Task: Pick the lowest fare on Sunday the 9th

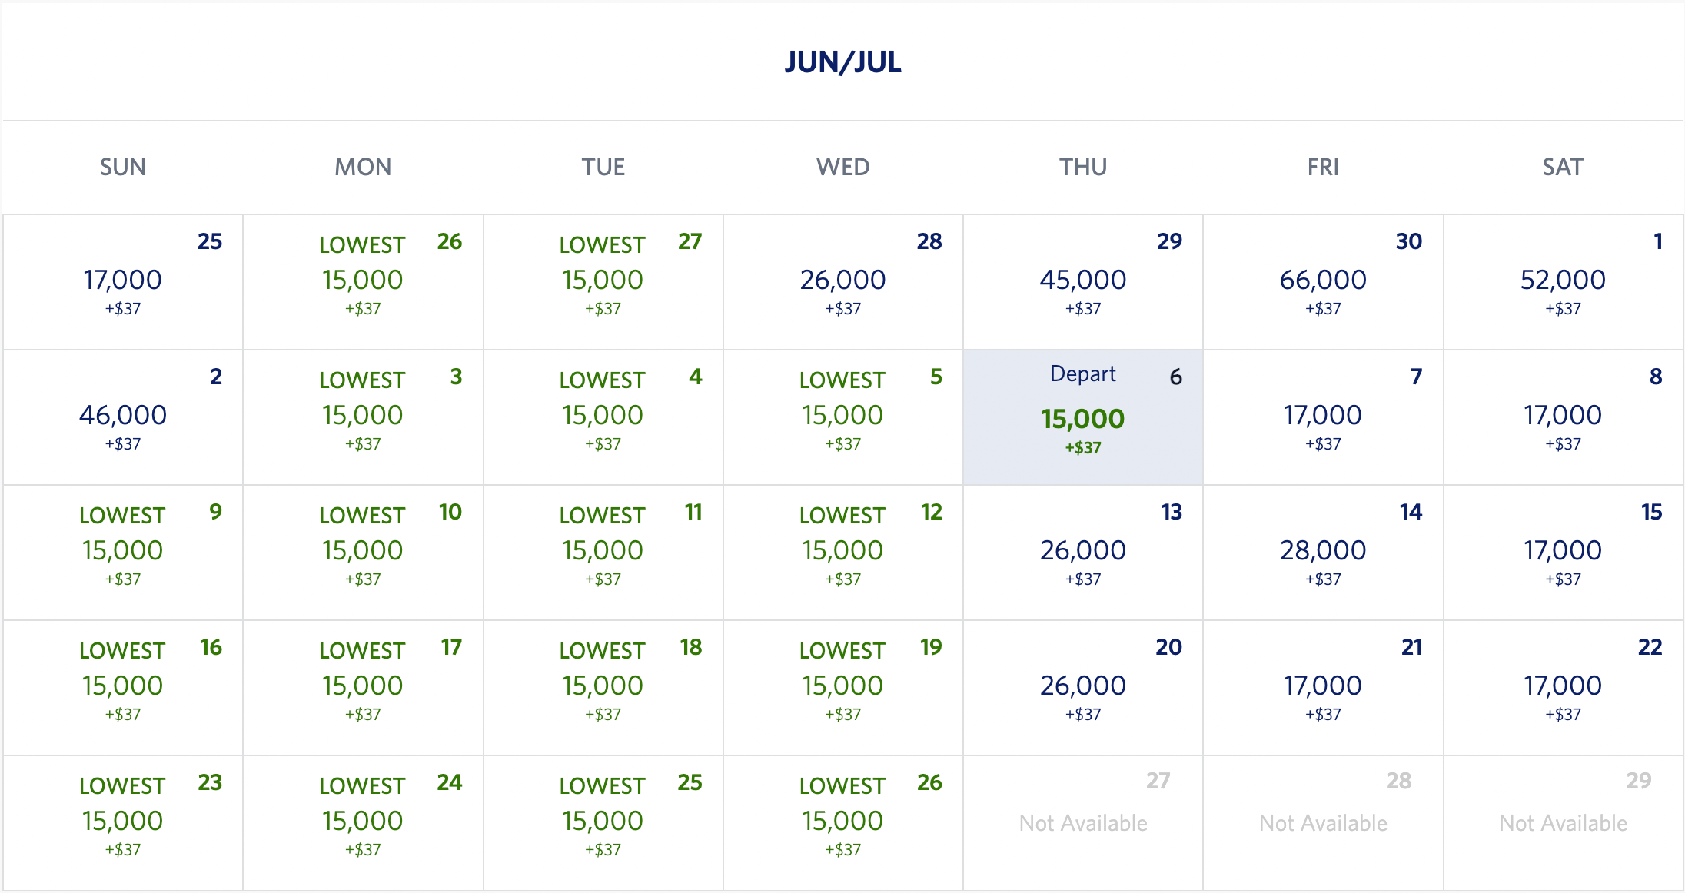Action: click(x=123, y=552)
